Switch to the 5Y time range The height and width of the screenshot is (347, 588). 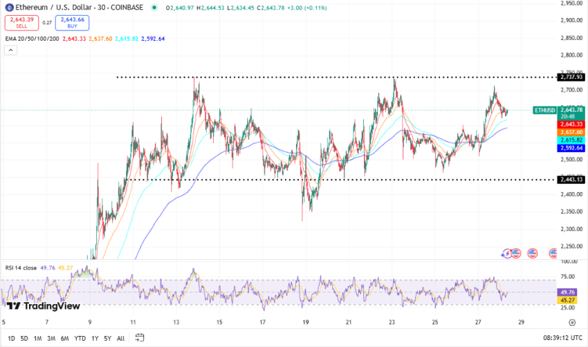(107, 338)
